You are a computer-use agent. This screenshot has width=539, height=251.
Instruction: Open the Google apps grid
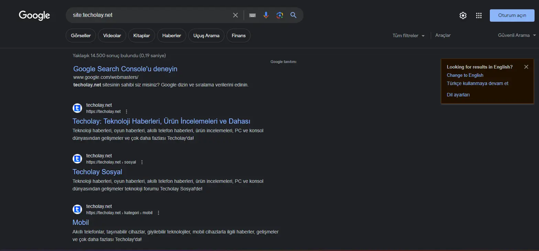[479, 15]
